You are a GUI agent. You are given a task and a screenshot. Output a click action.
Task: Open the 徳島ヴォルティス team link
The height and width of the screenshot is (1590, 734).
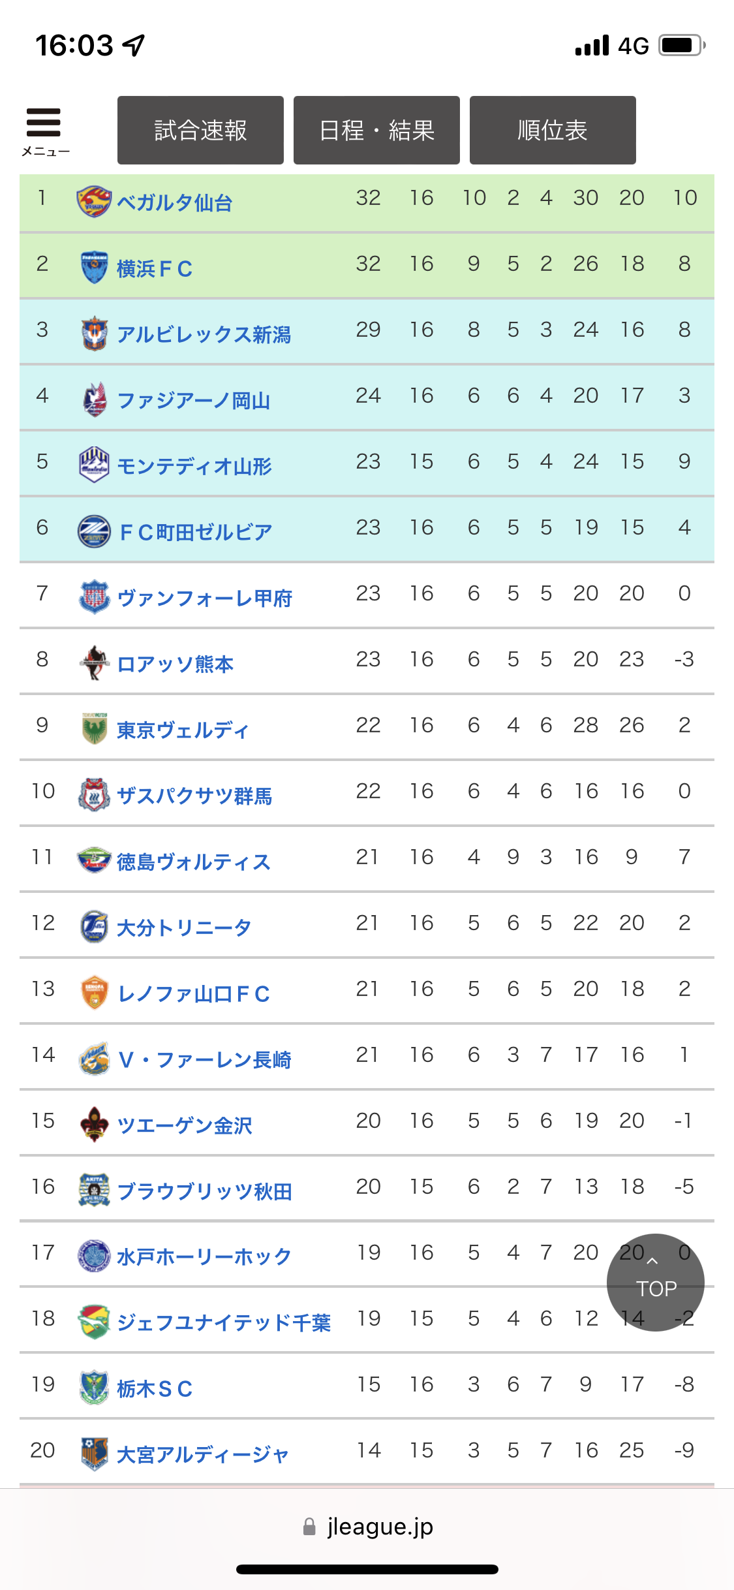point(193,862)
